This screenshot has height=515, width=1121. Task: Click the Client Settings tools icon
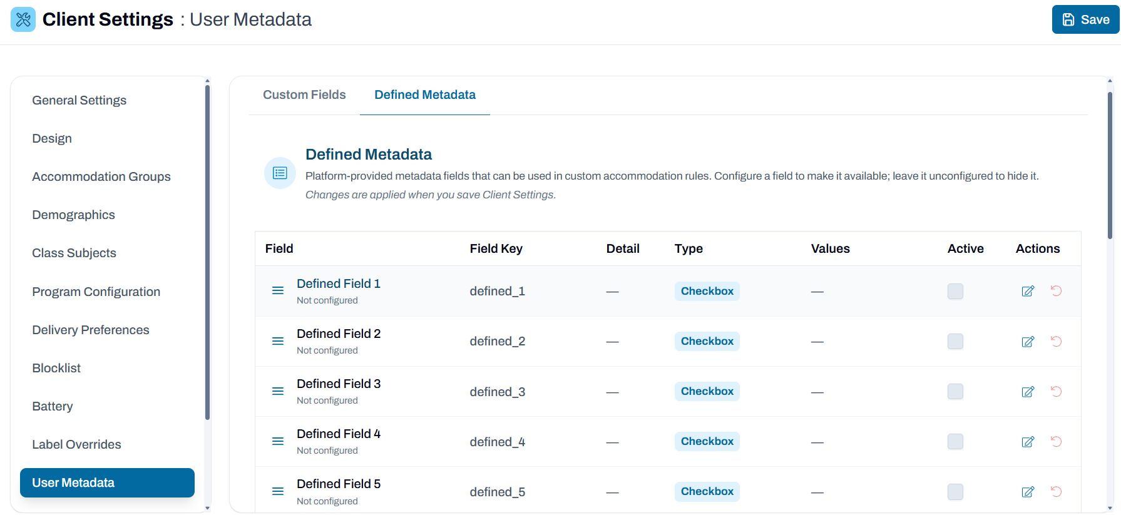pyautogui.click(x=23, y=19)
